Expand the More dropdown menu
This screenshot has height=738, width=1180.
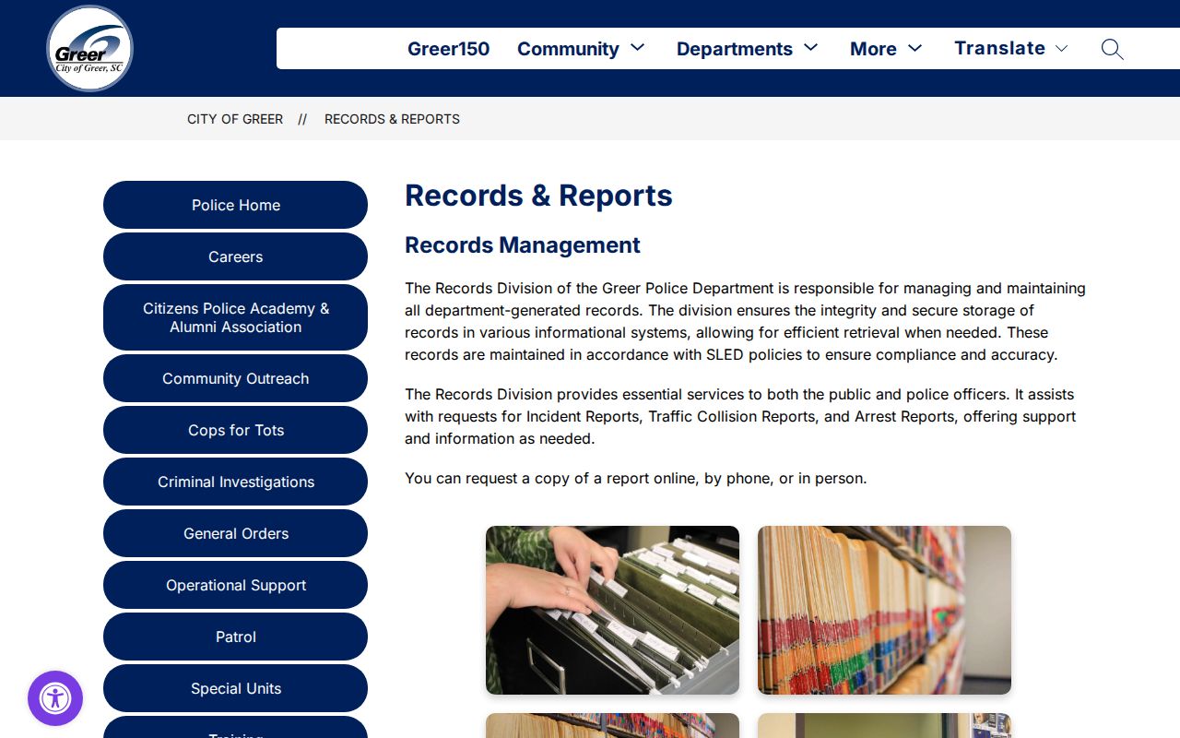(x=886, y=49)
